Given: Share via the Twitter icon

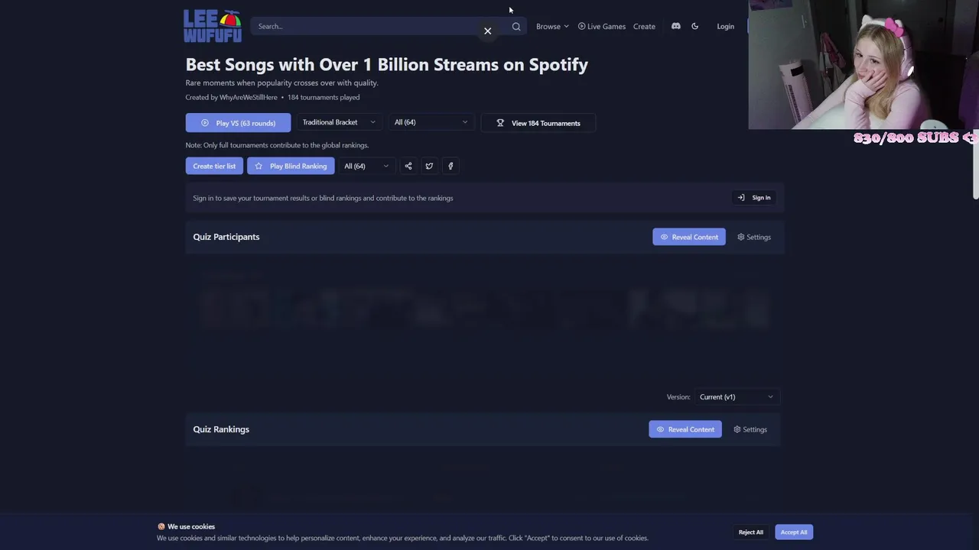Looking at the screenshot, I should point(429,166).
